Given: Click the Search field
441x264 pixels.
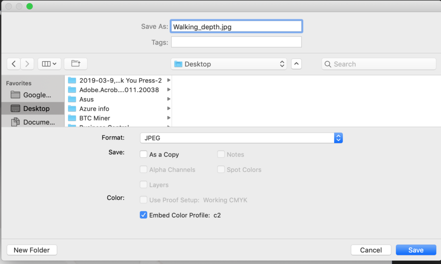Looking at the screenshot, I should [x=379, y=64].
